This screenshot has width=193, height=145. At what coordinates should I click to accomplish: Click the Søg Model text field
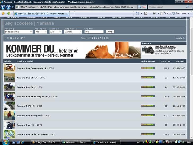point(94,32)
